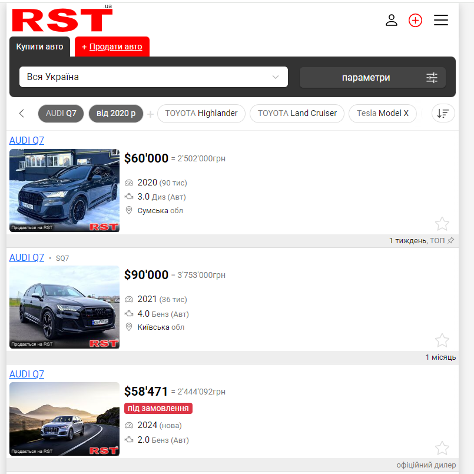The height and width of the screenshot is (474, 474).
Task: Click the sliders icon on параметри button
Action: [432, 77]
